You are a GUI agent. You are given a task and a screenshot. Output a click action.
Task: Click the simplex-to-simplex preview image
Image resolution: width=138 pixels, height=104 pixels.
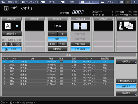80,26
